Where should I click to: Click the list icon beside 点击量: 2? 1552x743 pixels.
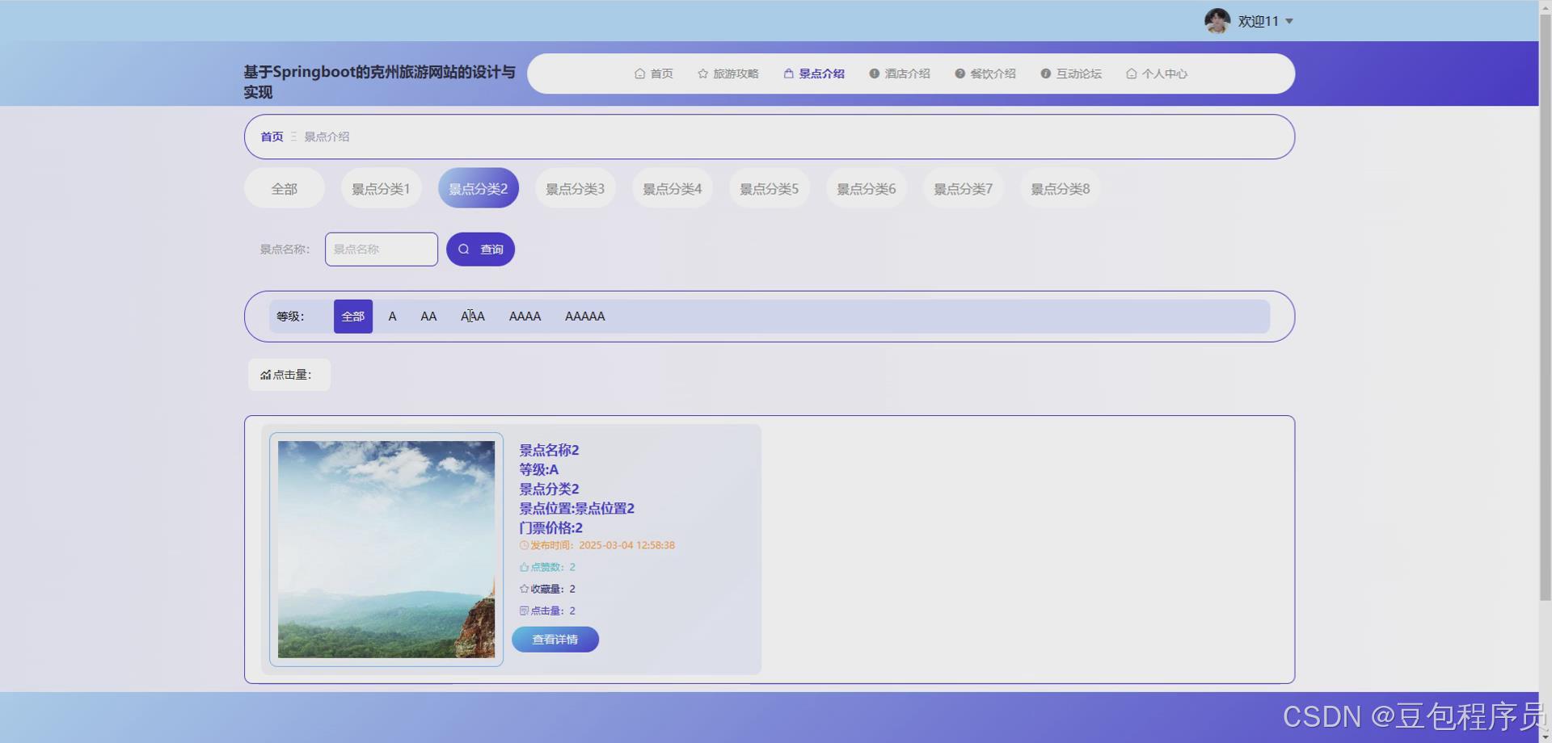pyautogui.click(x=524, y=611)
